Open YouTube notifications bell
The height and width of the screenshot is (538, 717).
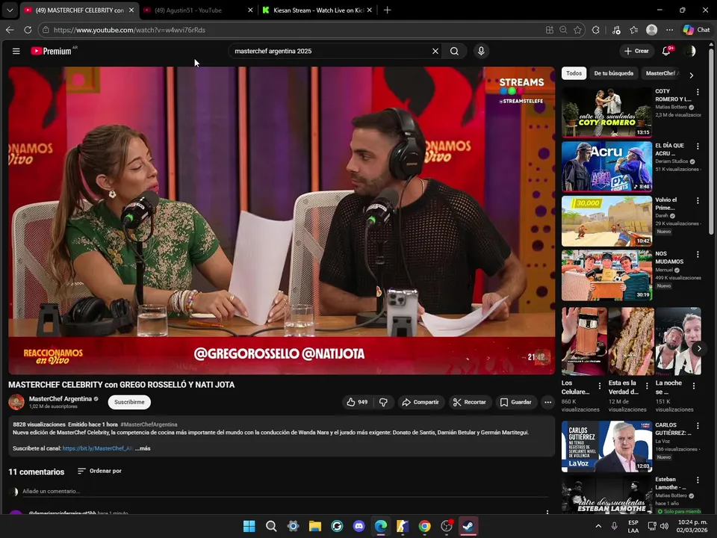click(x=666, y=51)
